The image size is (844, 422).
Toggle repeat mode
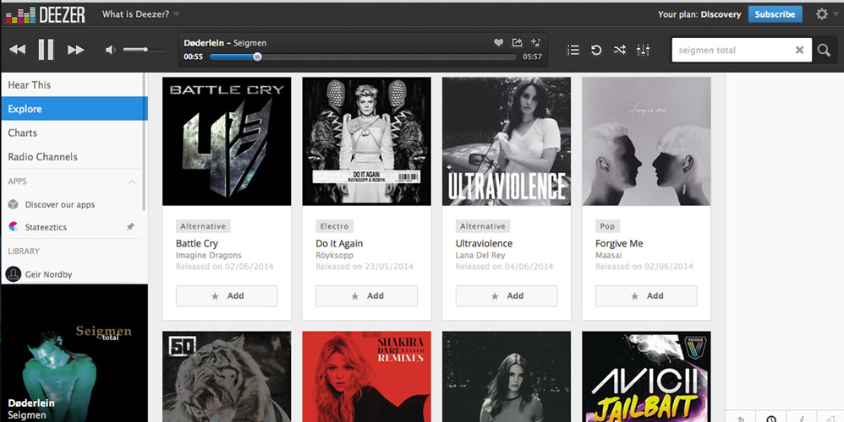[596, 50]
